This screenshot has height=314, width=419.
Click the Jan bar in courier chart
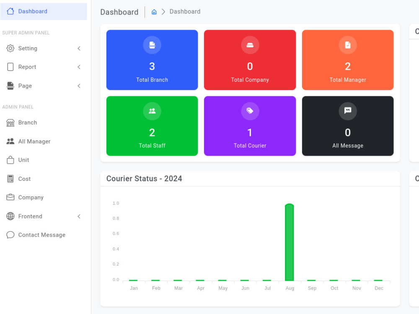133,281
